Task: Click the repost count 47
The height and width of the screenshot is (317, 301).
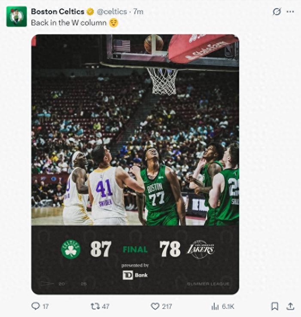Action: [x=106, y=306]
